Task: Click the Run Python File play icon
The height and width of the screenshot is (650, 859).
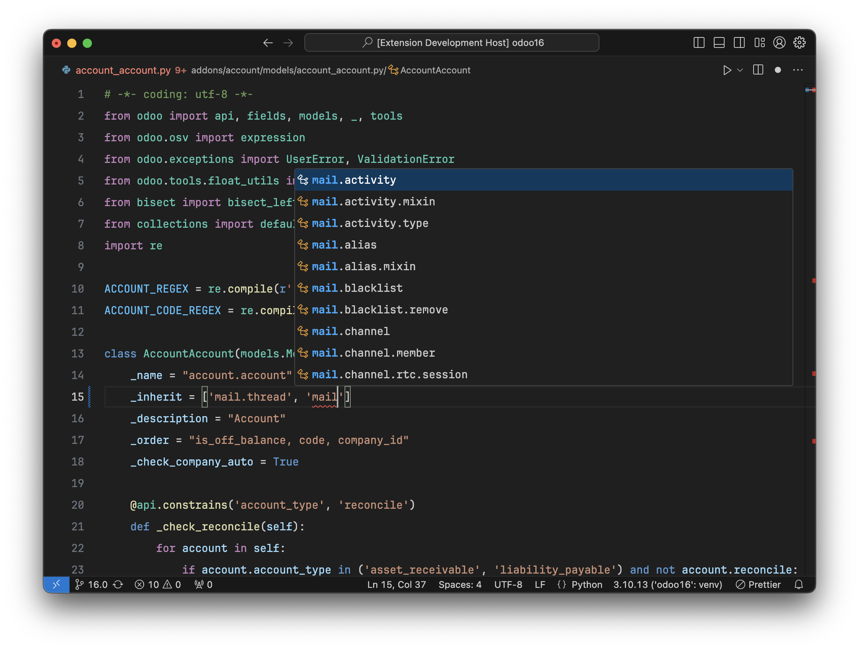Action: [x=727, y=70]
